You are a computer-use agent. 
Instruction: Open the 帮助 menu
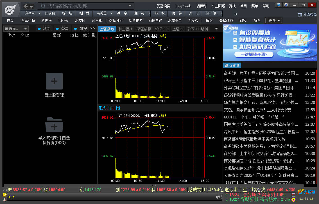pos(266,6)
